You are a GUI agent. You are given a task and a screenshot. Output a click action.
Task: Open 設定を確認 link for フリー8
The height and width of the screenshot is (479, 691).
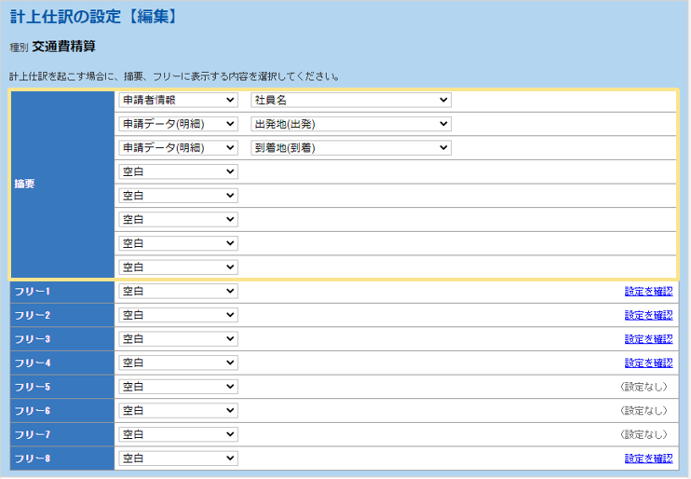[x=648, y=458]
